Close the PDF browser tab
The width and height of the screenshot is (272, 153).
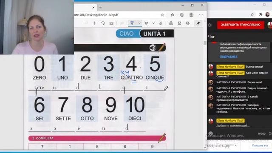93,8
